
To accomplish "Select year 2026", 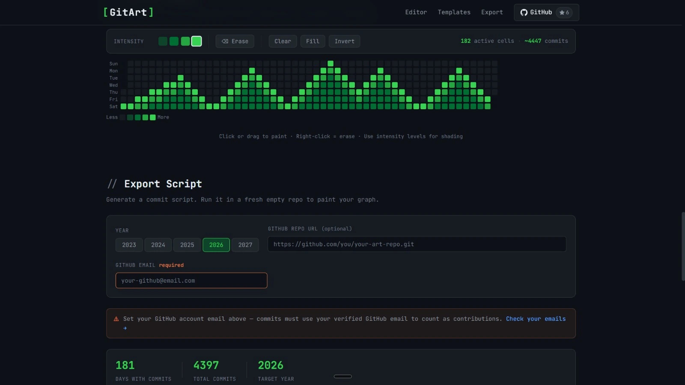I will 216,245.
